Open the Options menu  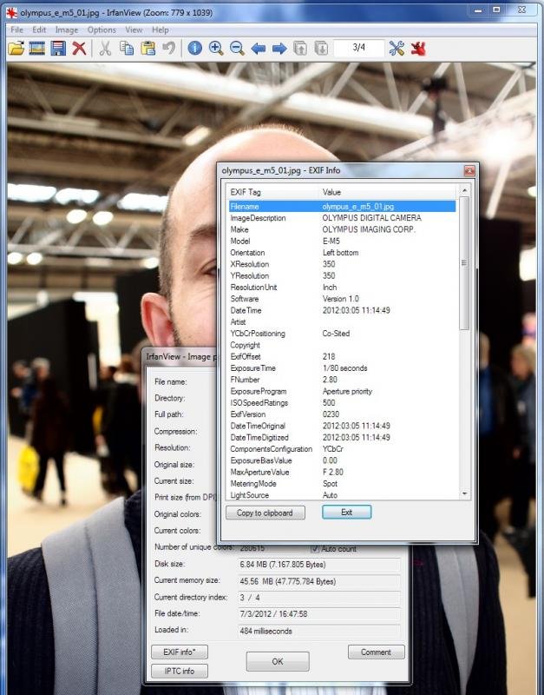coord(102,30)
